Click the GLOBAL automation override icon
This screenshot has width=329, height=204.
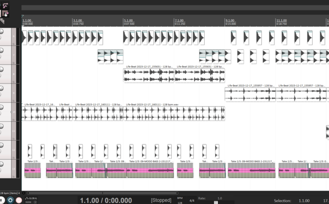pos(31,198)
